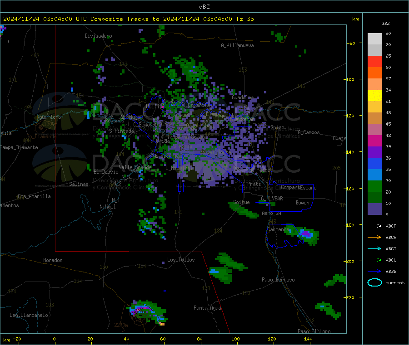Screen dimensions: 409x345
Task: Click the Divisadero map label
Action: click(x=98, y=36)
